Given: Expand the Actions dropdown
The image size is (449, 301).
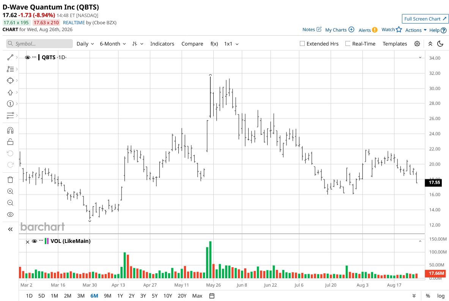Looking at the screenshot, I should [x=416, y=30].
